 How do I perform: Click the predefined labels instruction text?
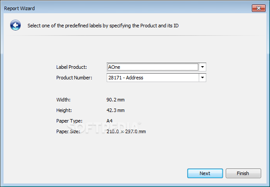pos(103,26)
